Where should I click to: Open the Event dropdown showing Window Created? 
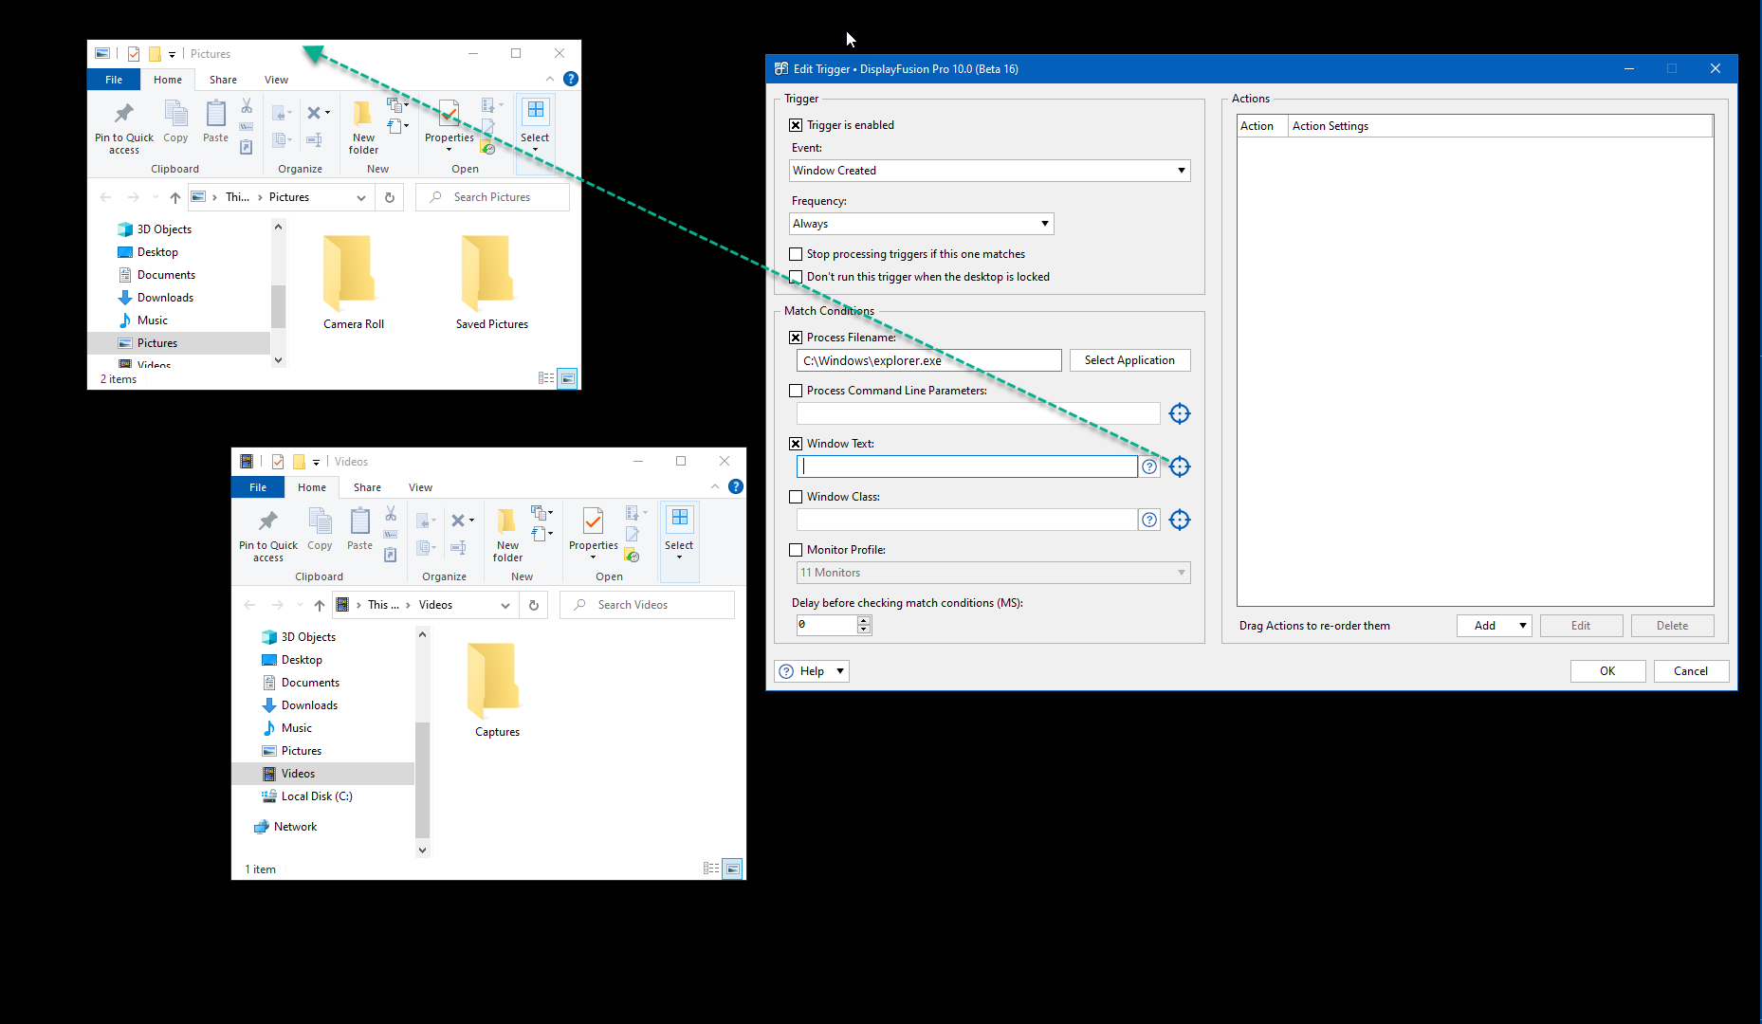point(989,171)
